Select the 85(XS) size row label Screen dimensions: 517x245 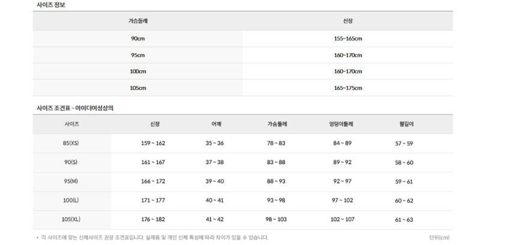pyautogui.click(x=71, y=143)
